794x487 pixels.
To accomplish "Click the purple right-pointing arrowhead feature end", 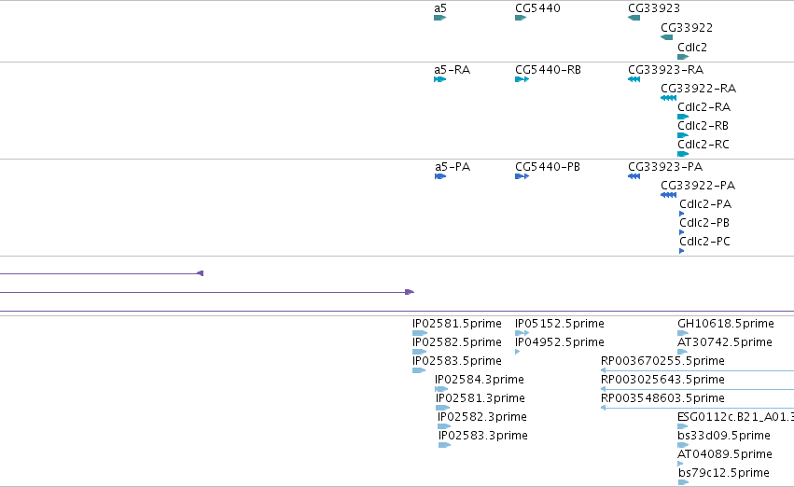I will 410,292.
